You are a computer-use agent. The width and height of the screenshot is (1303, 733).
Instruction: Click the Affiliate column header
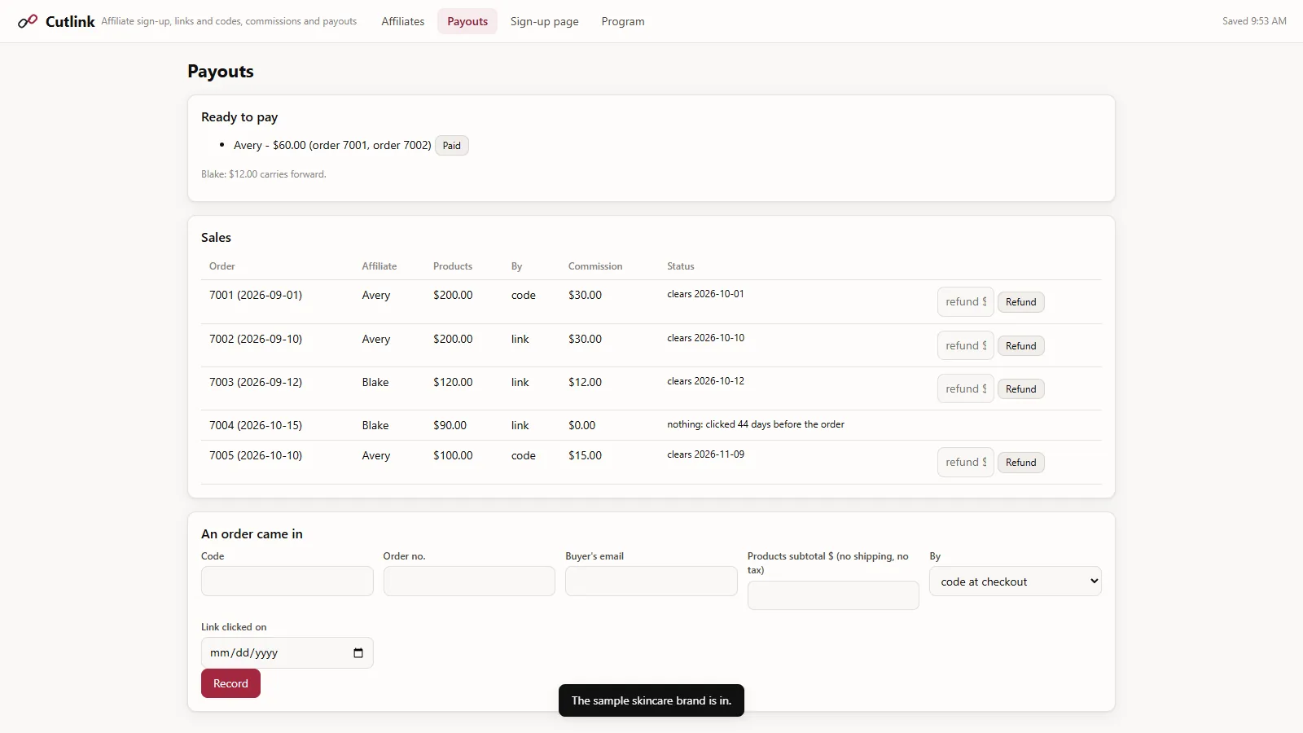pyautogui.click(x=379, y=266)
